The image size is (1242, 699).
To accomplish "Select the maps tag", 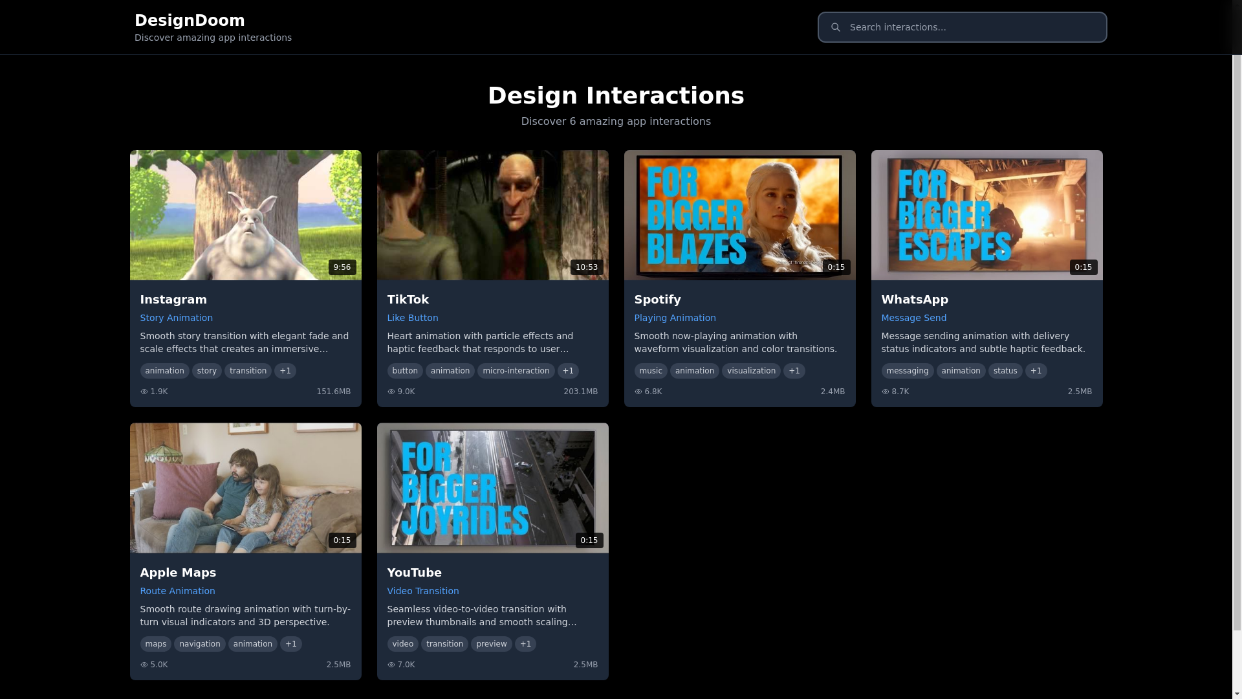I will coord(156,644).
